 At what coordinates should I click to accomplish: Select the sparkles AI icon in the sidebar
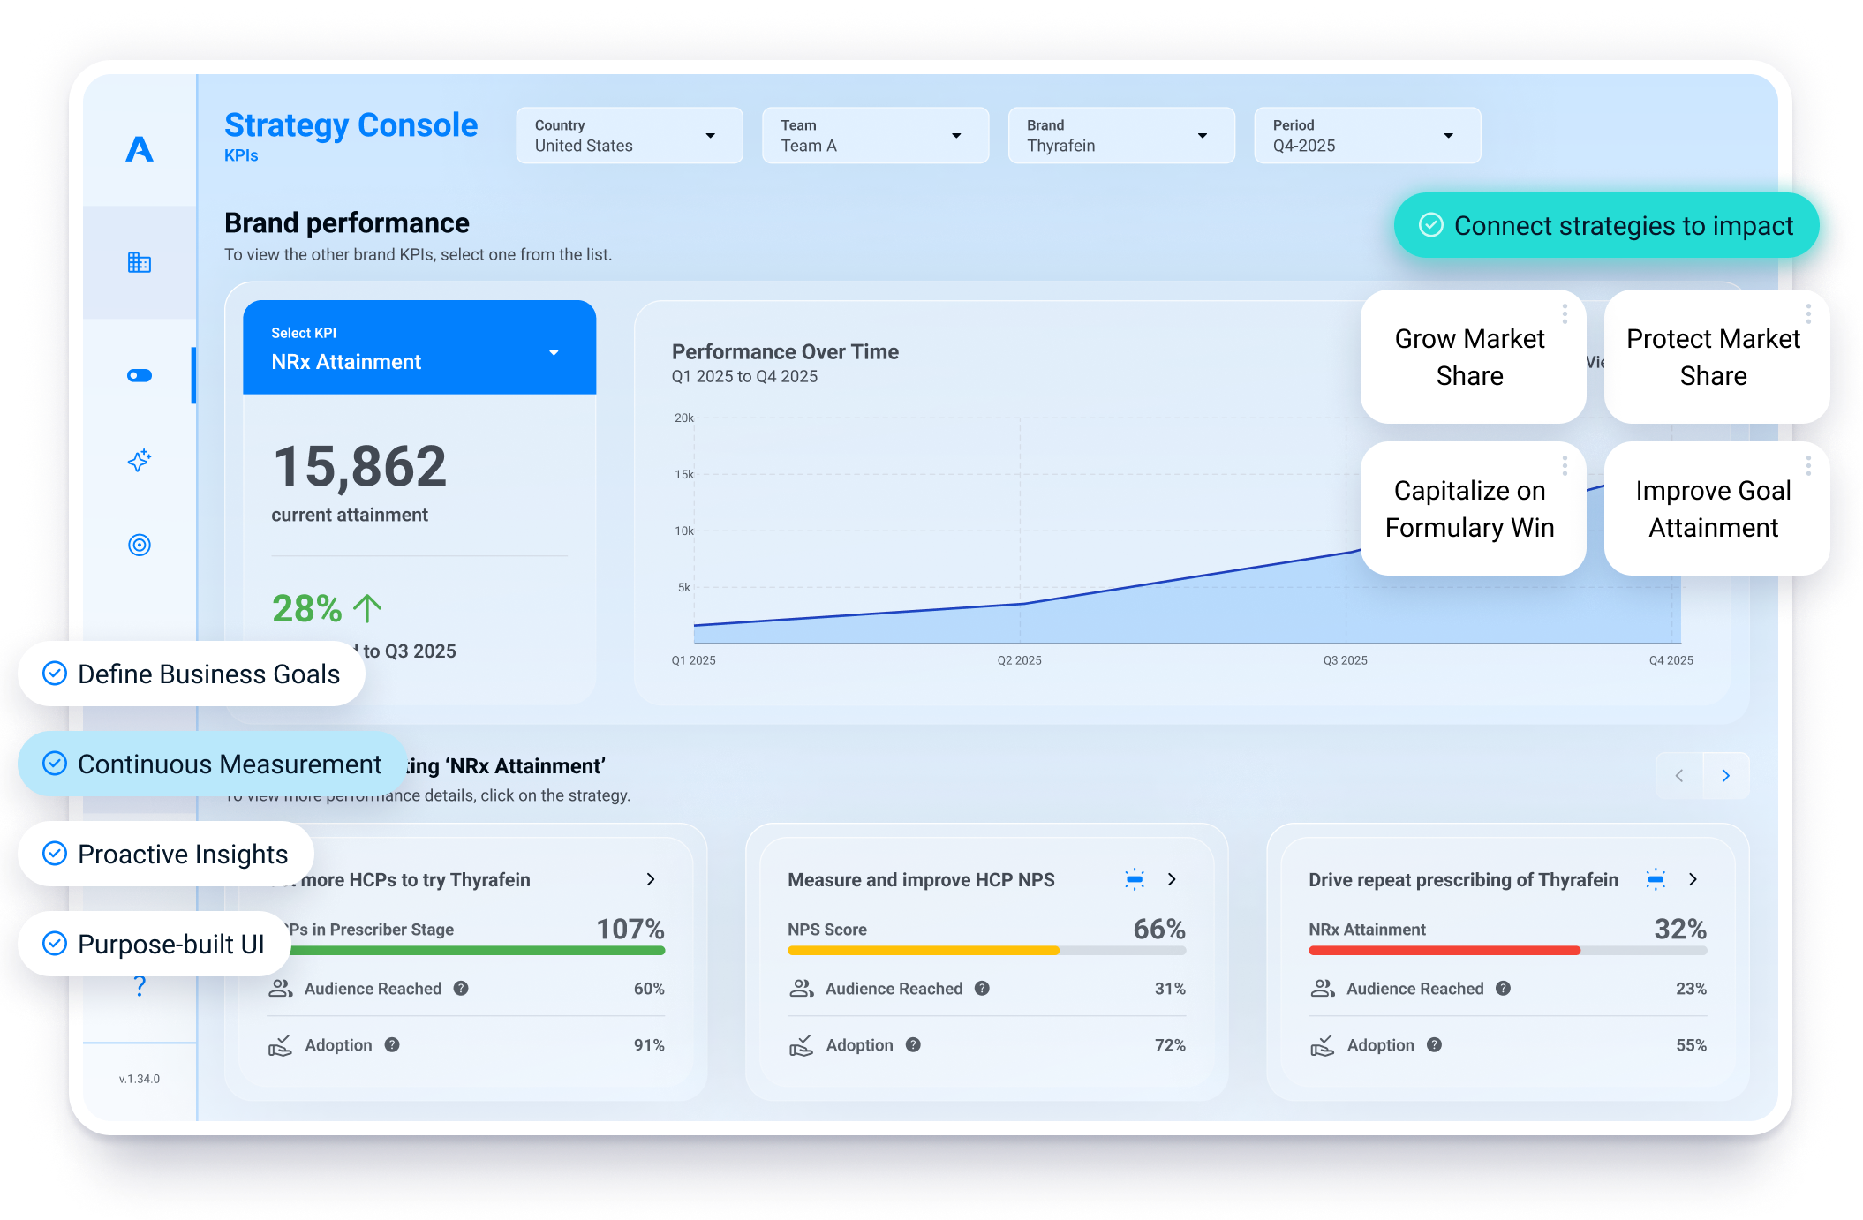coord(140,461)
